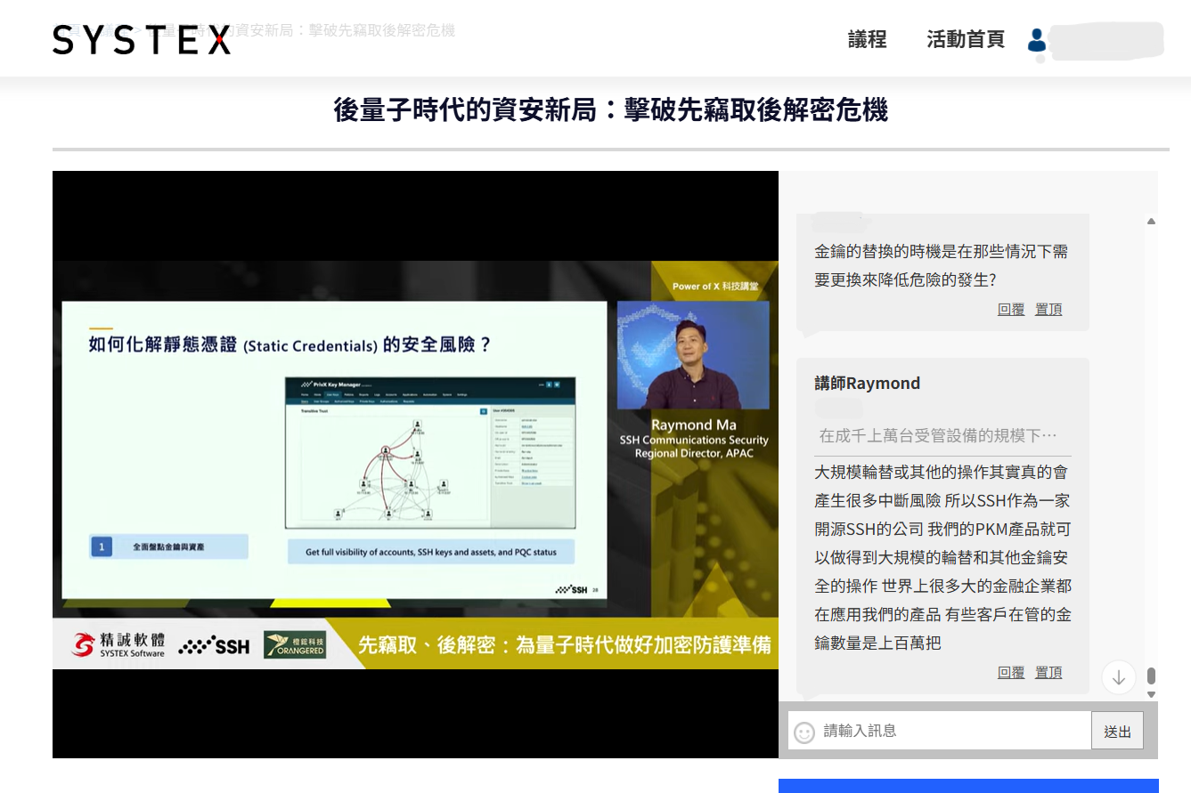Open the user profile icon

pos(1036,40)
